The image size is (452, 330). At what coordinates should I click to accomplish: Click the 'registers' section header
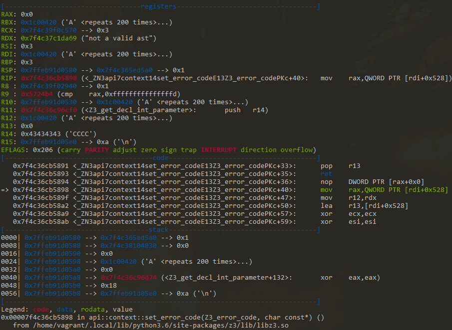pos(158,6)
